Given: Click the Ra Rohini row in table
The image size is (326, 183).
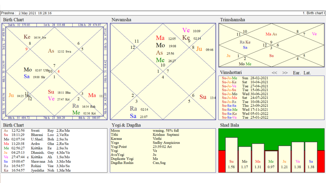Looking at the screenshot, I should tap(37, 166).
